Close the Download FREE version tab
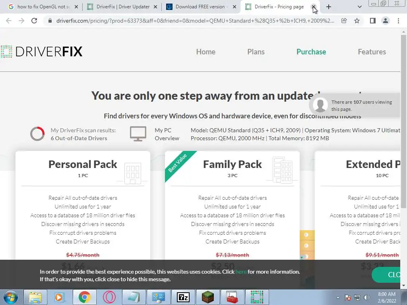This screenshot has width=407, height=305. [235, 7]
